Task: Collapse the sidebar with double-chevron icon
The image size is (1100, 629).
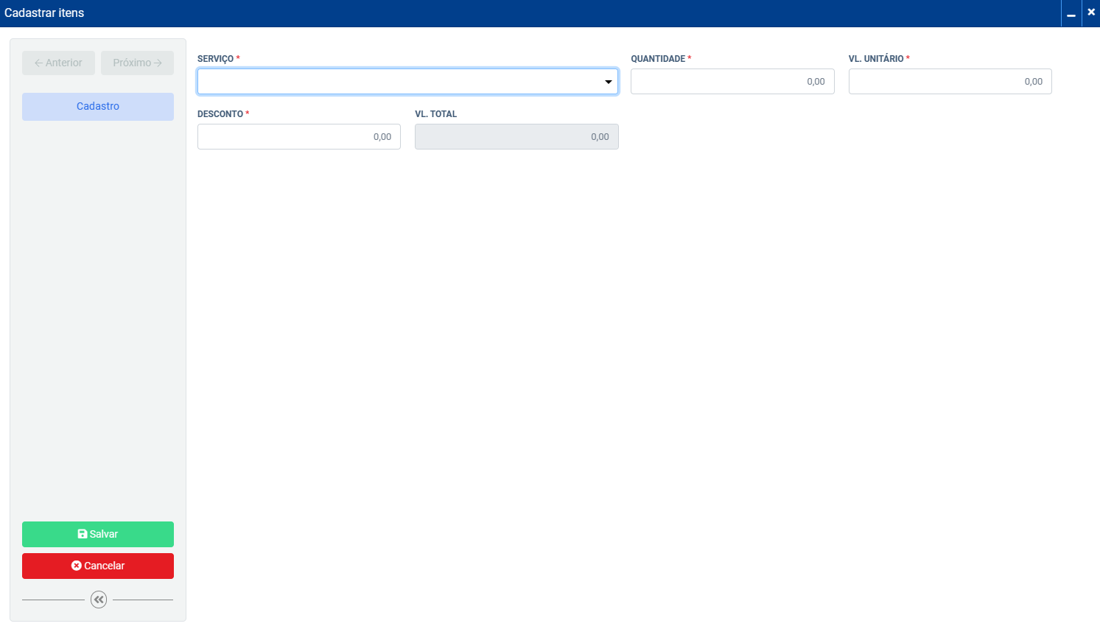Action: [99, 600]
